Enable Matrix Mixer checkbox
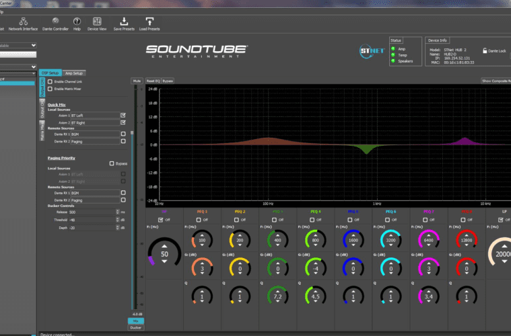Image resolution: width=511 pixels, height=336 pixels. coord(50,89)
